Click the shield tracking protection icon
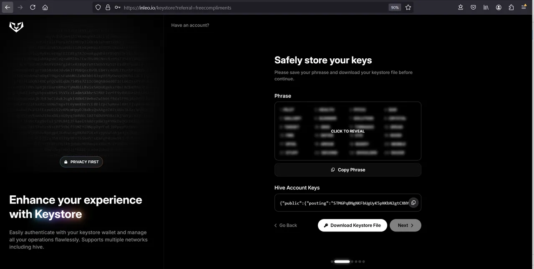The height and width of the screenshot is (269, 534). click(98, 7)
